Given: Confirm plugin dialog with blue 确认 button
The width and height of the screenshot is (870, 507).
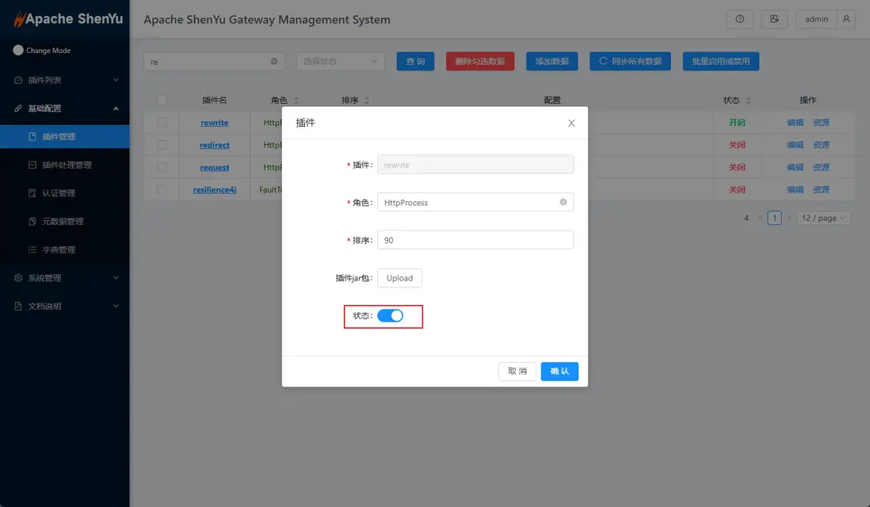Looking at the screenshot, I should click(559, 371).
